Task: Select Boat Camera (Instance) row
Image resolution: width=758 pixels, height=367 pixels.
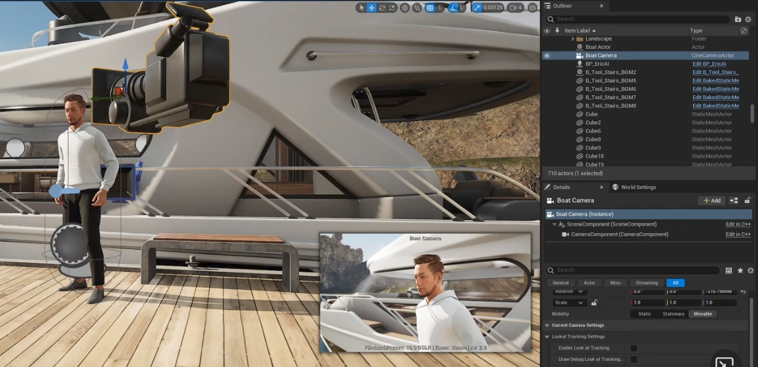Action: (x=649, y=214)
